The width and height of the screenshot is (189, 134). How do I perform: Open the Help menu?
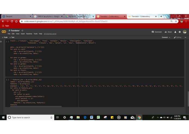41,34
